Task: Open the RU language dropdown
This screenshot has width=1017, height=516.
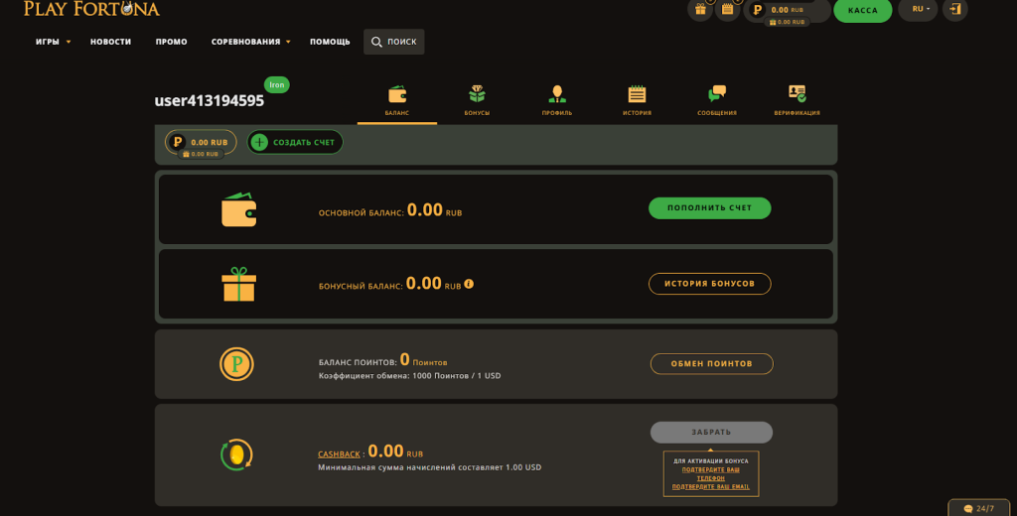Action: pos(919,10)
